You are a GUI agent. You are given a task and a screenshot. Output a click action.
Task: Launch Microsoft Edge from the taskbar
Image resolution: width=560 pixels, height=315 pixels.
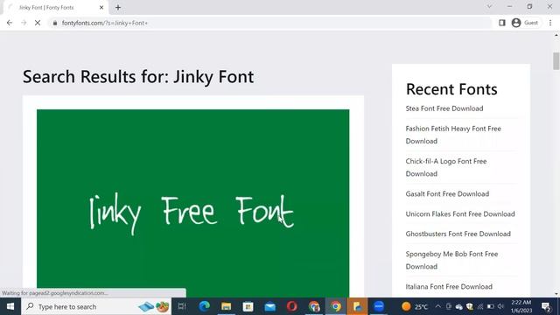pyautogui.click(x=204, y=306)
